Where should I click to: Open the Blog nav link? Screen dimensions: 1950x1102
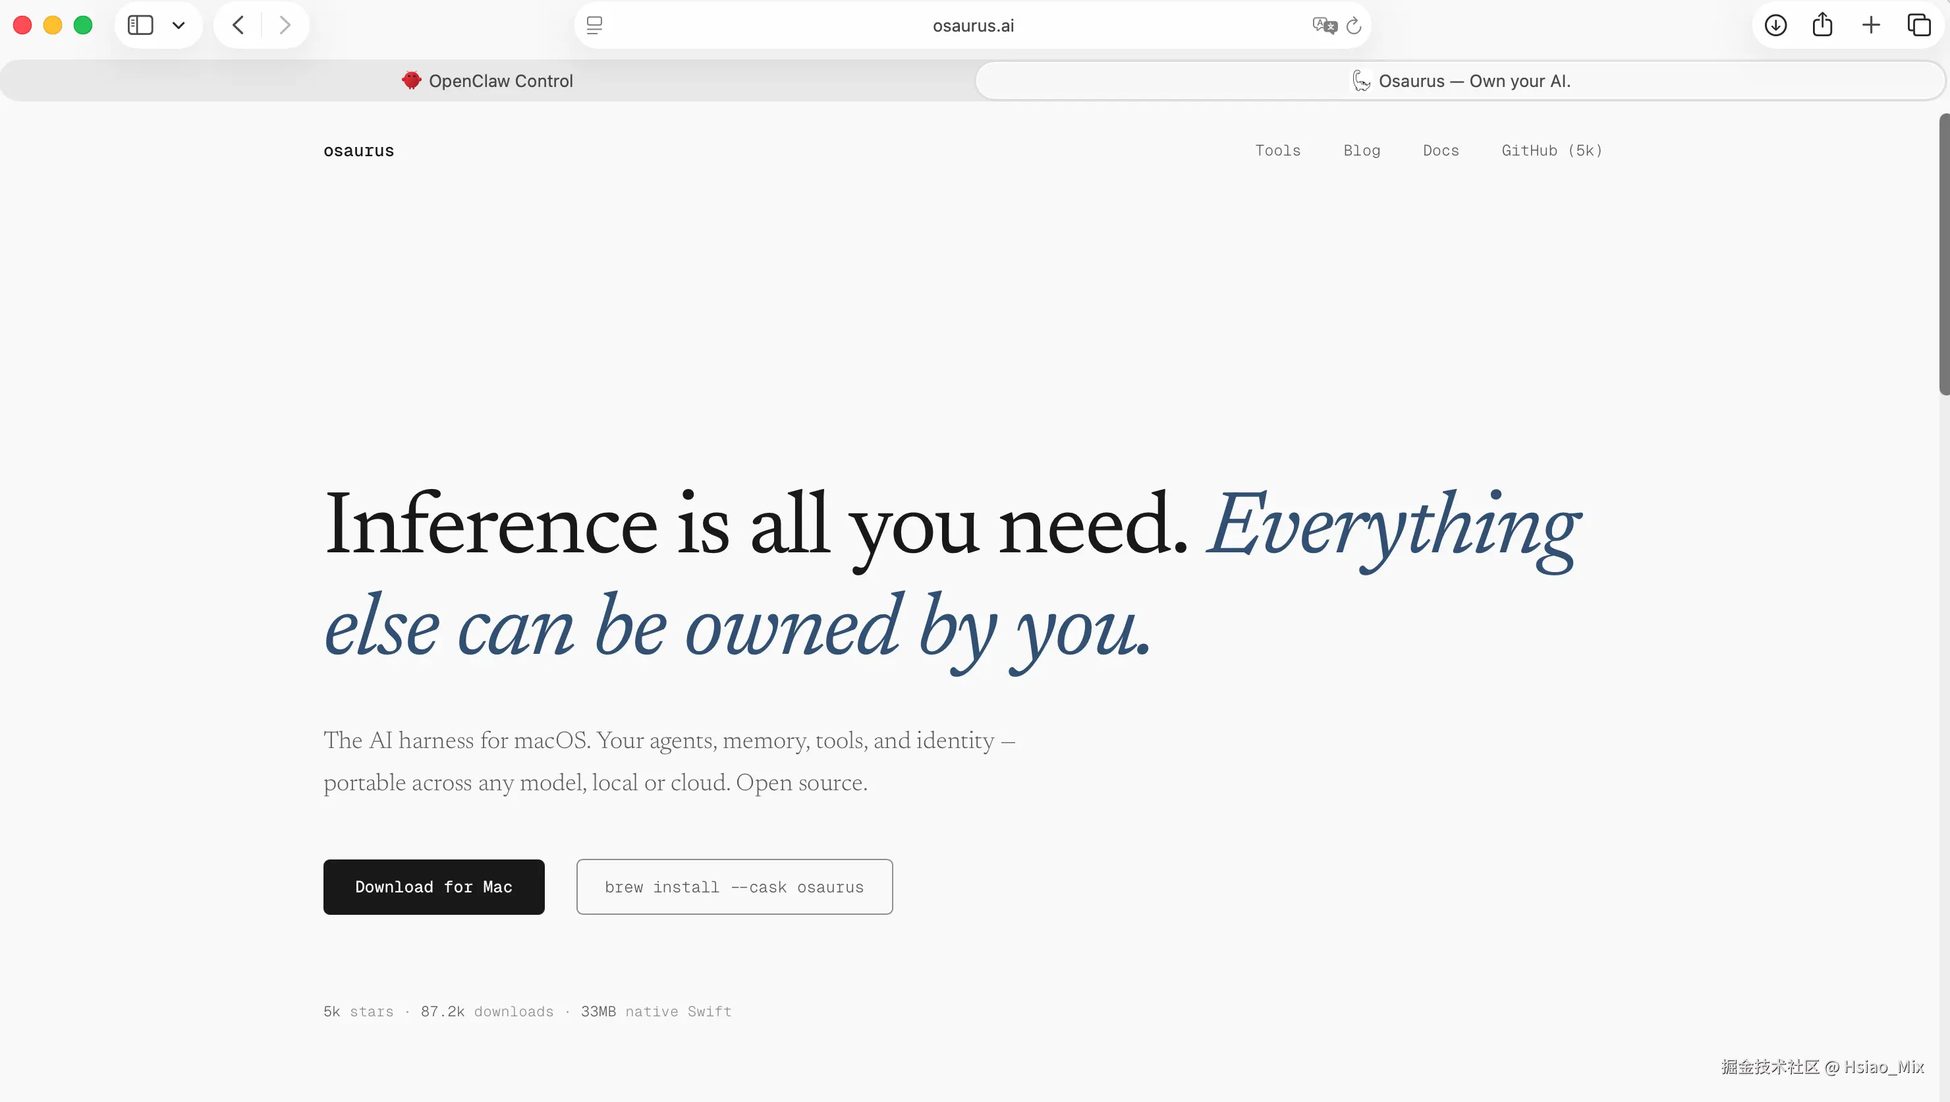click(1361, 150)
